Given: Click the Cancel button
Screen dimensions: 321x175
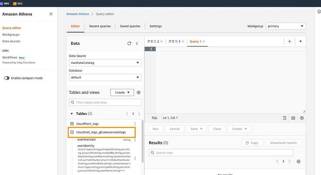Looking at the screenshot, I should click(x=174, y=129).
